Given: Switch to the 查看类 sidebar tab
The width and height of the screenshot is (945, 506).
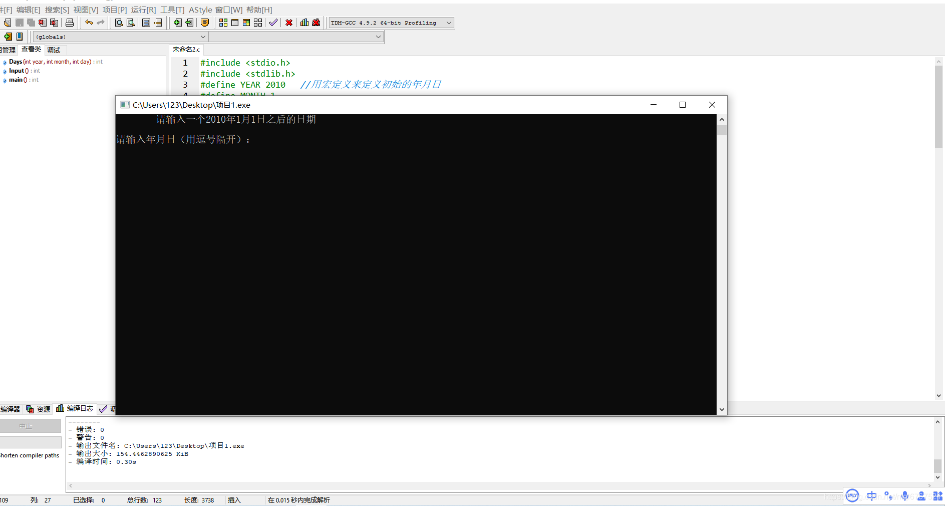Looking at the screenshot, I should click(31, 50).
